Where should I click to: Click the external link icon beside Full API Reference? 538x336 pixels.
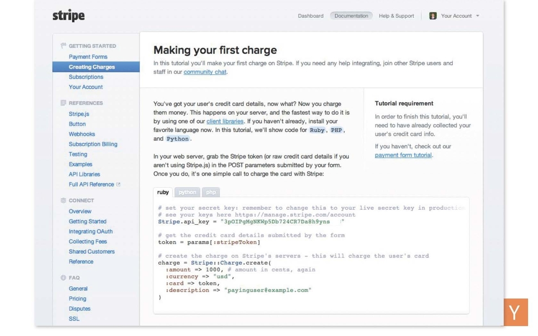pos(118,185)
